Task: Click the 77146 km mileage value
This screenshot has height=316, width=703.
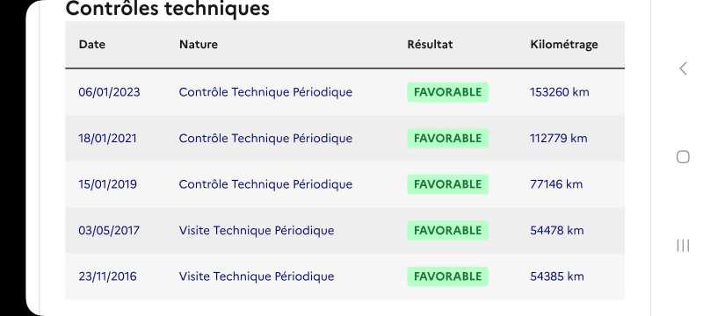Action: 556,184
